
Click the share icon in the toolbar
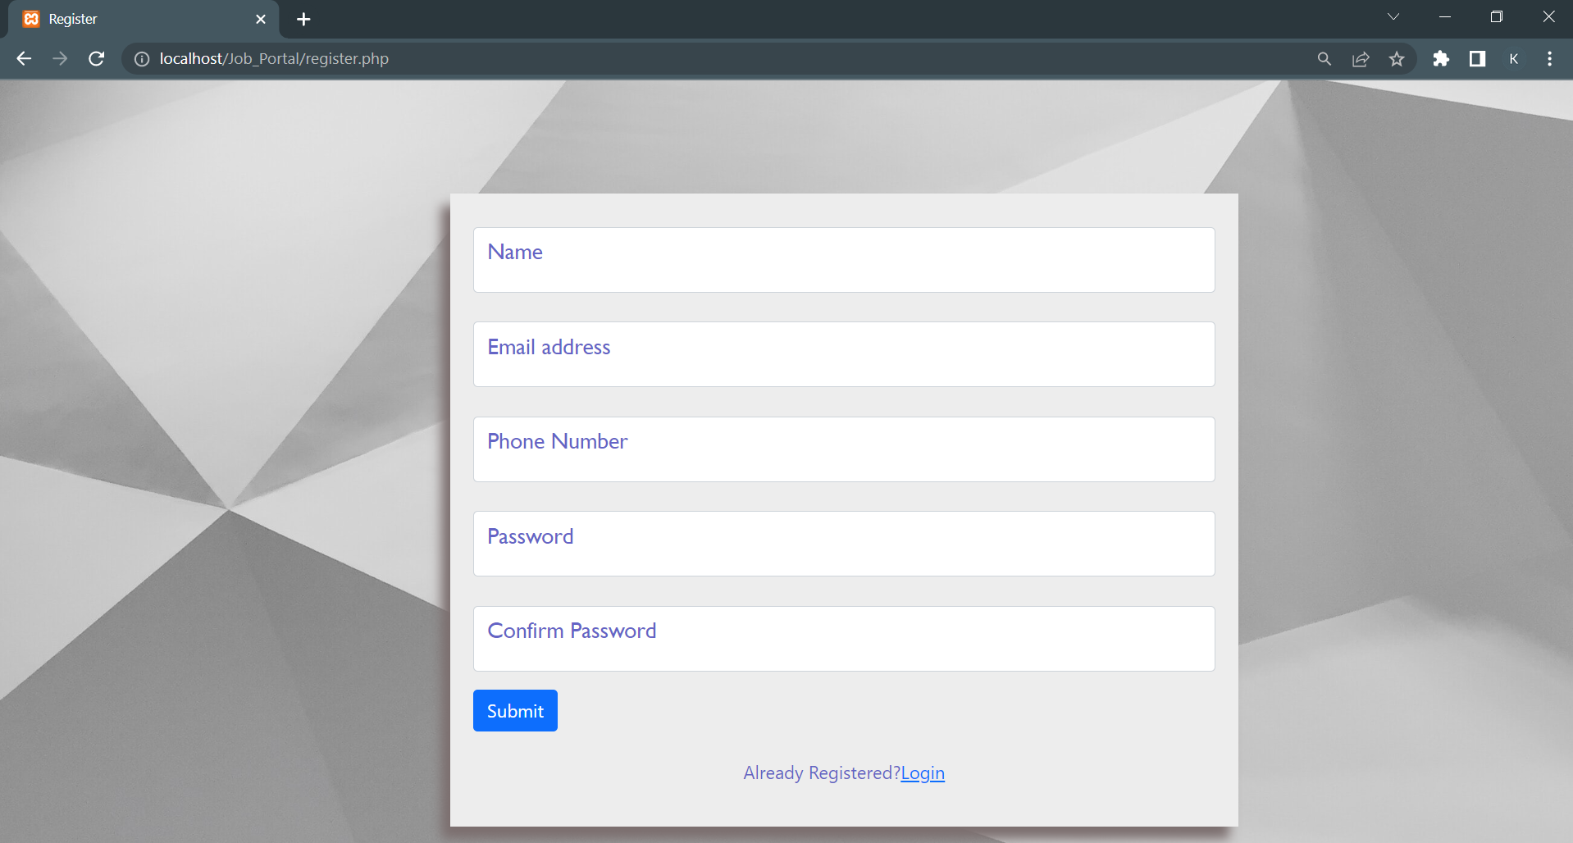coord(1361,58)
